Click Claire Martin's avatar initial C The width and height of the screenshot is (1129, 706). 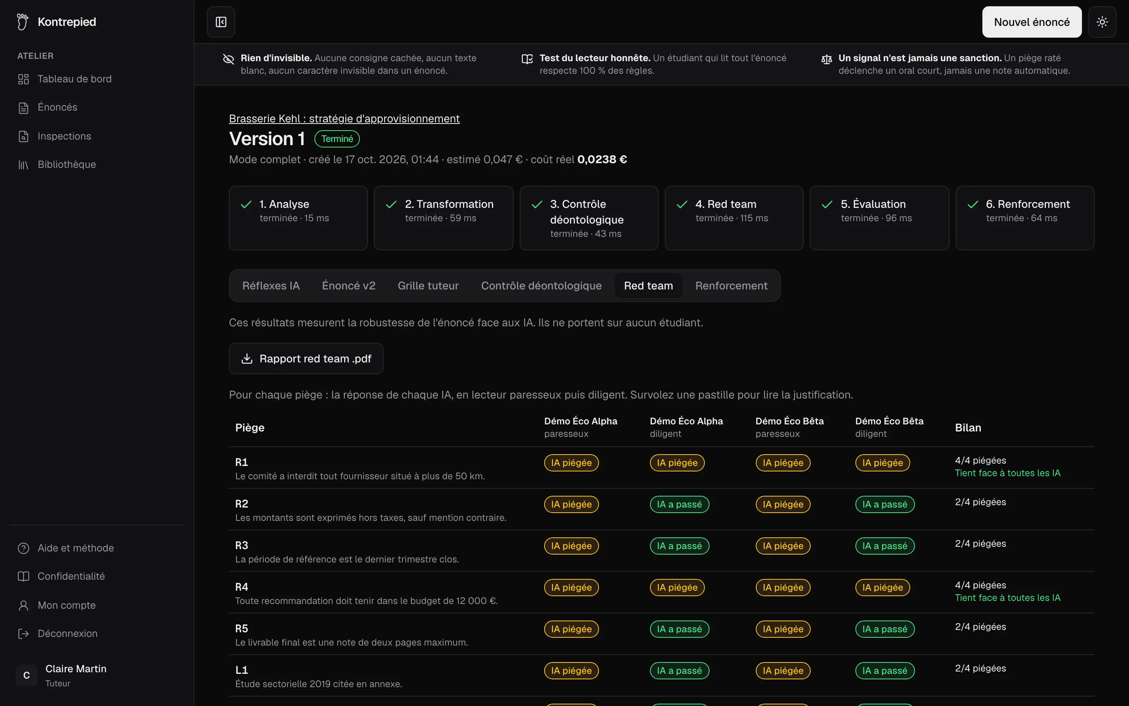click(x=27, y=676)
